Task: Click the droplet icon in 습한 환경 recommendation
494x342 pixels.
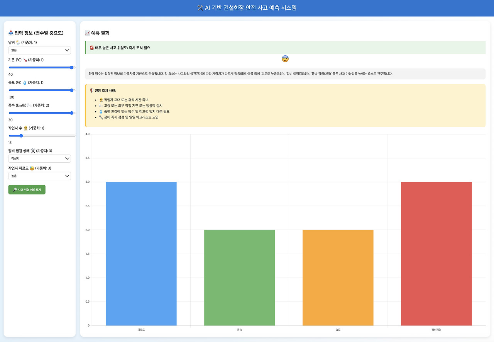Action: pos(101,111)
